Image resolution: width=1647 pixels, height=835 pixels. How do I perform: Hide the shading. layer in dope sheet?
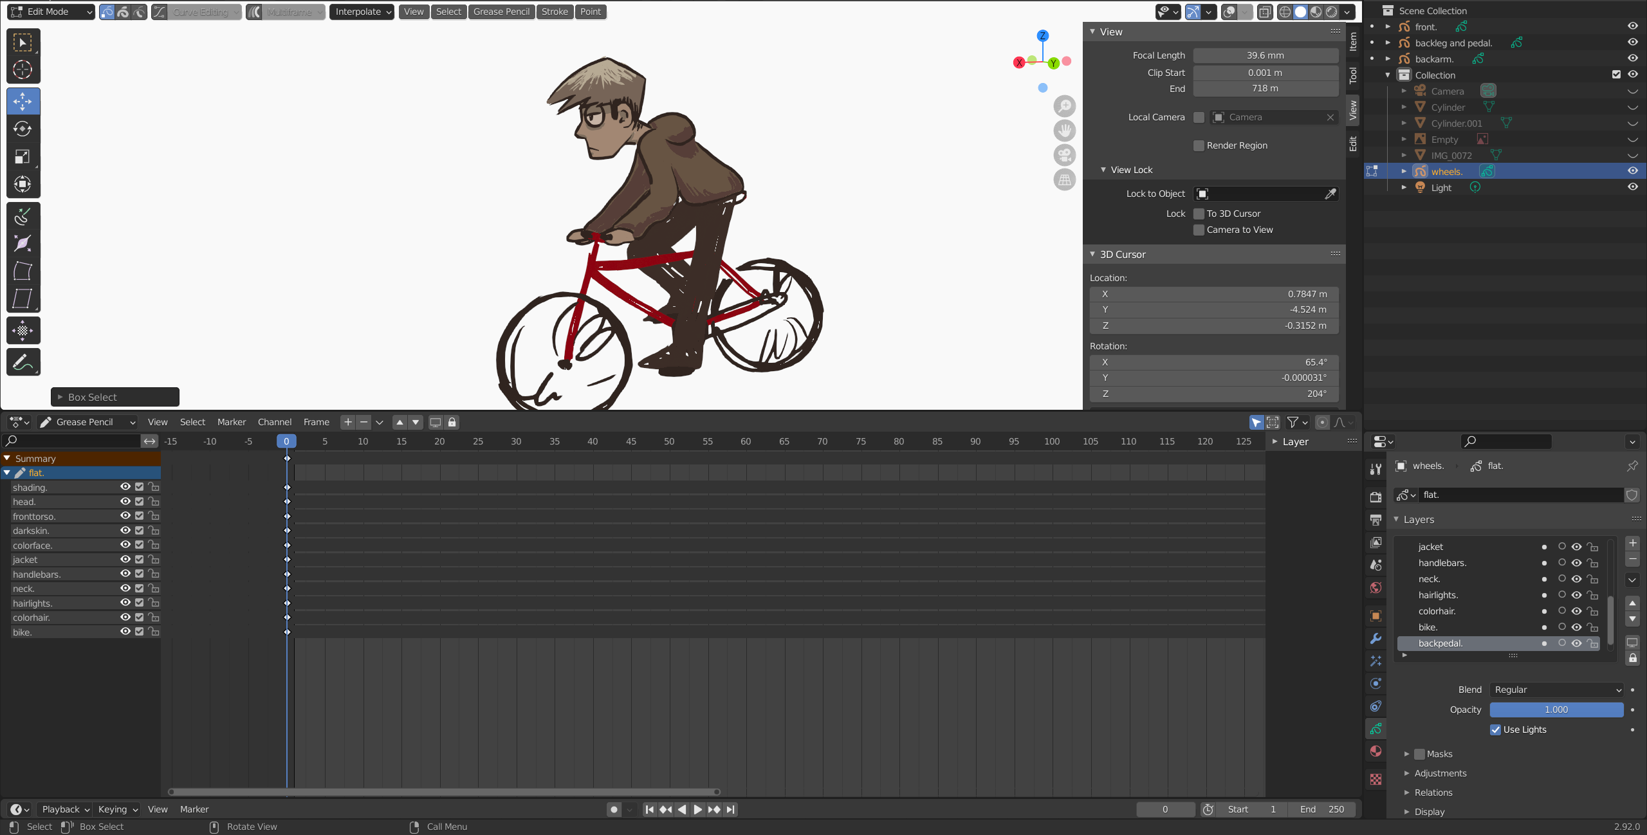coord(125,487)
